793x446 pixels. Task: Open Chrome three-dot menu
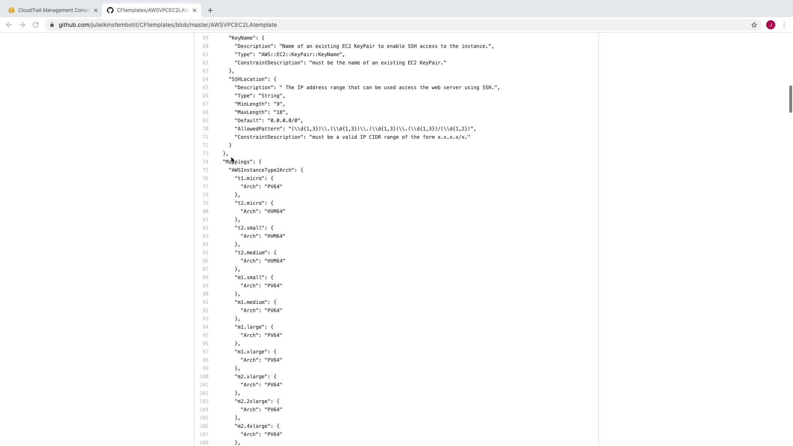tap(784, 25)
